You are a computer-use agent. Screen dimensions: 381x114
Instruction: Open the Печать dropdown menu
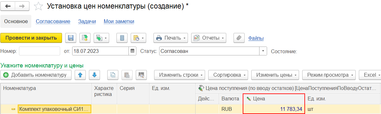171,38
